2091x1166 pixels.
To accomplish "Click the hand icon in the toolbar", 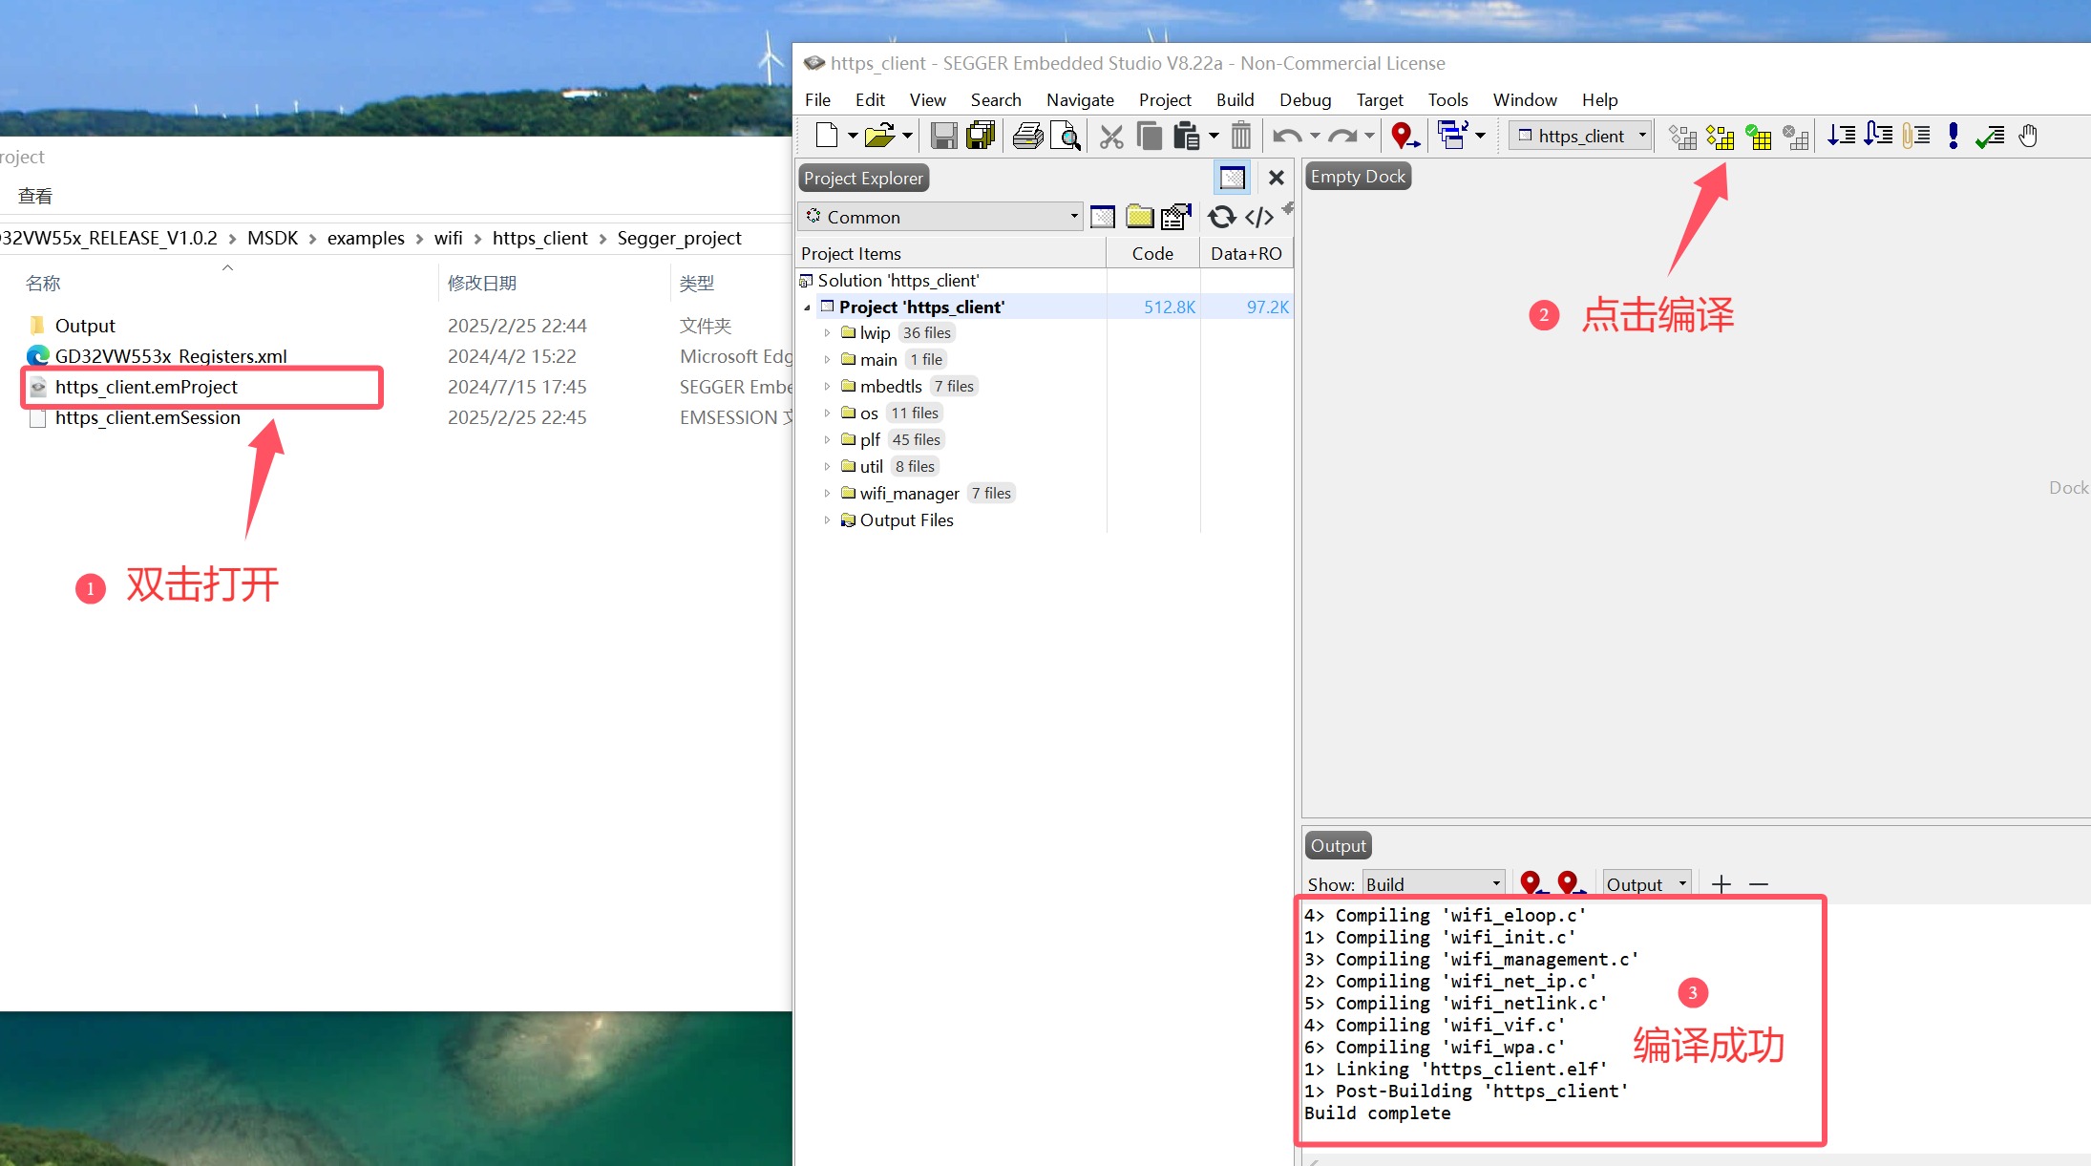I will pyautogui.click(x=2029, y=137).
